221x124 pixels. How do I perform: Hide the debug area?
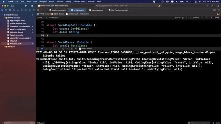[x=38, y=49]
